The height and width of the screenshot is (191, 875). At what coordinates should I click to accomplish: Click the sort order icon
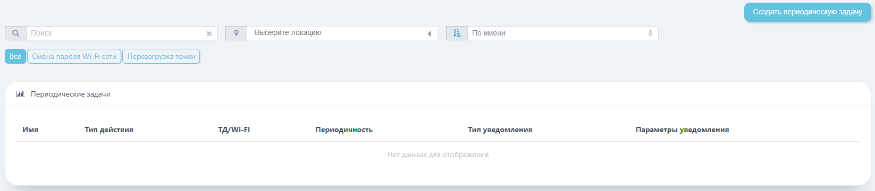pyautogui.click(x=457, y=33)
